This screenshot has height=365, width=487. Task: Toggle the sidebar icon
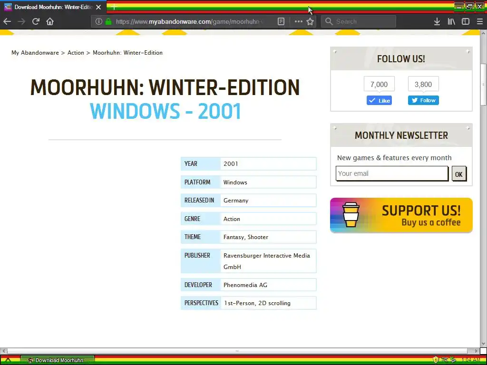point(465,21)
